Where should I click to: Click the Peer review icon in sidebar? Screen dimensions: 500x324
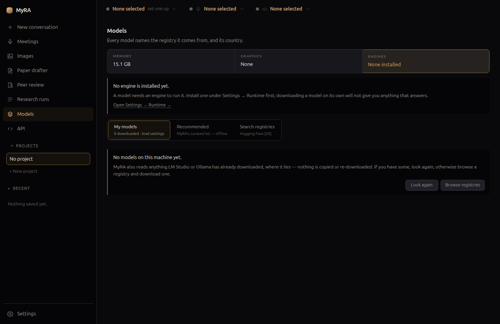pyautogui.click(x=10, y=85)
